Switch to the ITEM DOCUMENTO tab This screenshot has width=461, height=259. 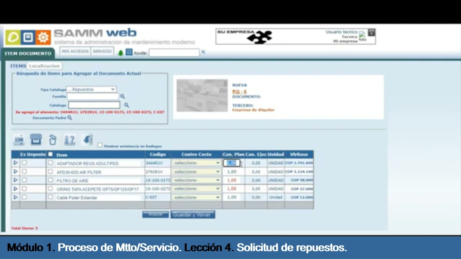click(28, 53)
